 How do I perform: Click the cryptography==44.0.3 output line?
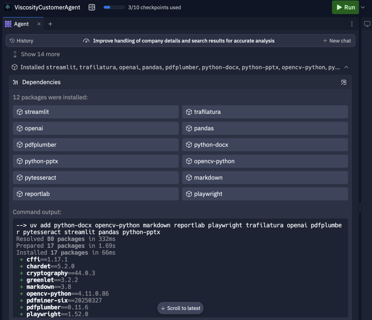coord(57,273)
